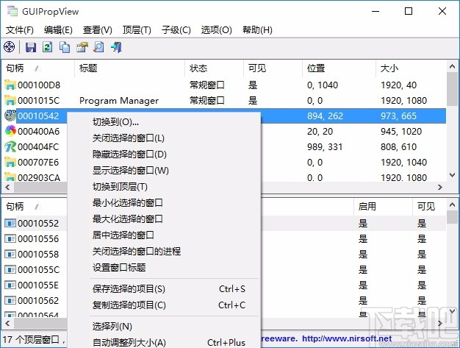The image size is (460, 348).
Task: Sort top list by 状态 column header
Action: [214, 68]
